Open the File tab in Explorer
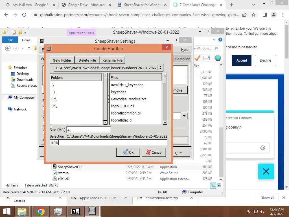Screen dimensions: 289x217 point(10,40)
